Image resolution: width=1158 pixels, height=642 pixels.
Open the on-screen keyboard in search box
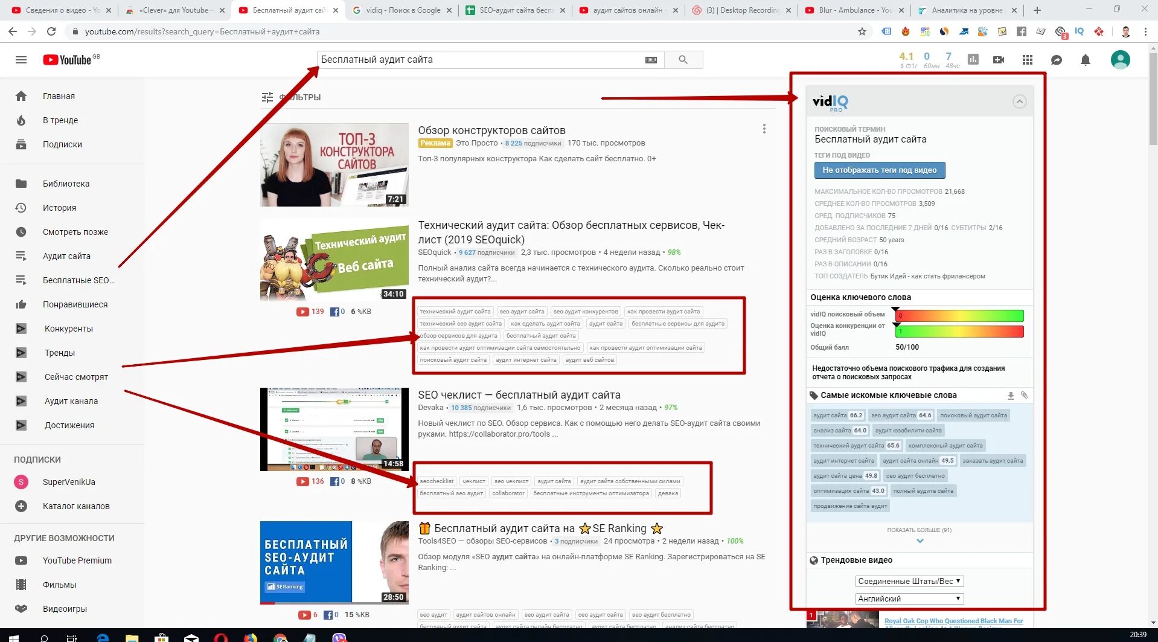click(651, 60)
